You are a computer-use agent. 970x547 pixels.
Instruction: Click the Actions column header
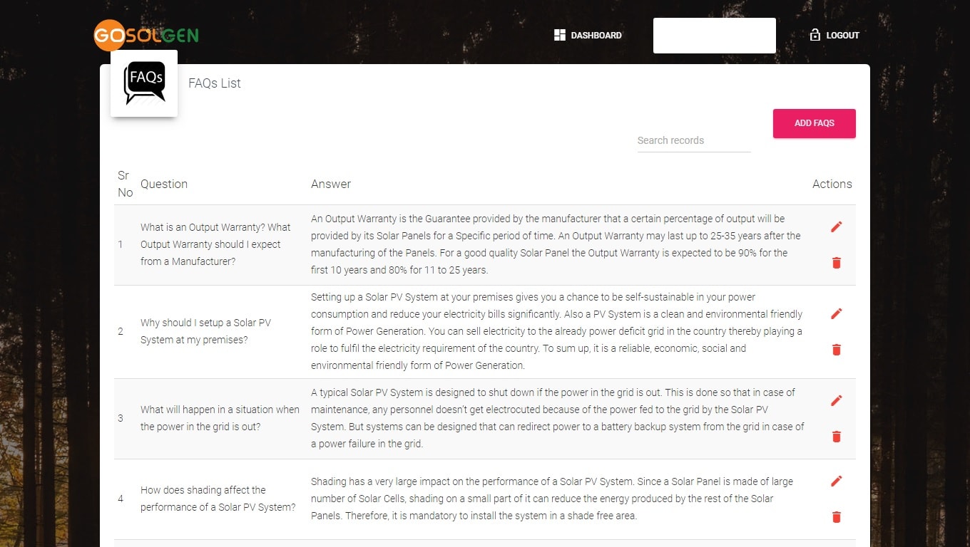[x=832, y=184]
